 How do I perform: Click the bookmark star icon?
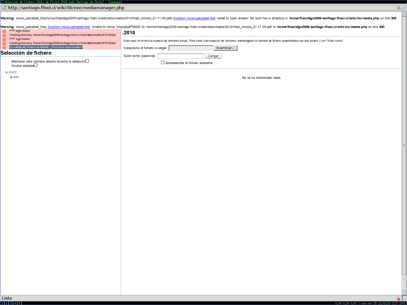[x=403, y=8]
